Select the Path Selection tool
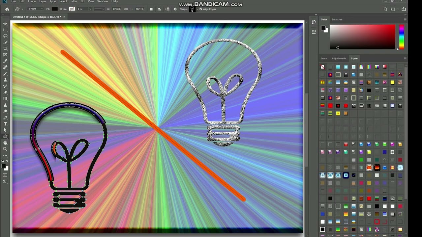Screen dimensions: 422x237 5,130
